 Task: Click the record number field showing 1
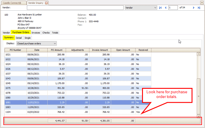click(173, 7)
